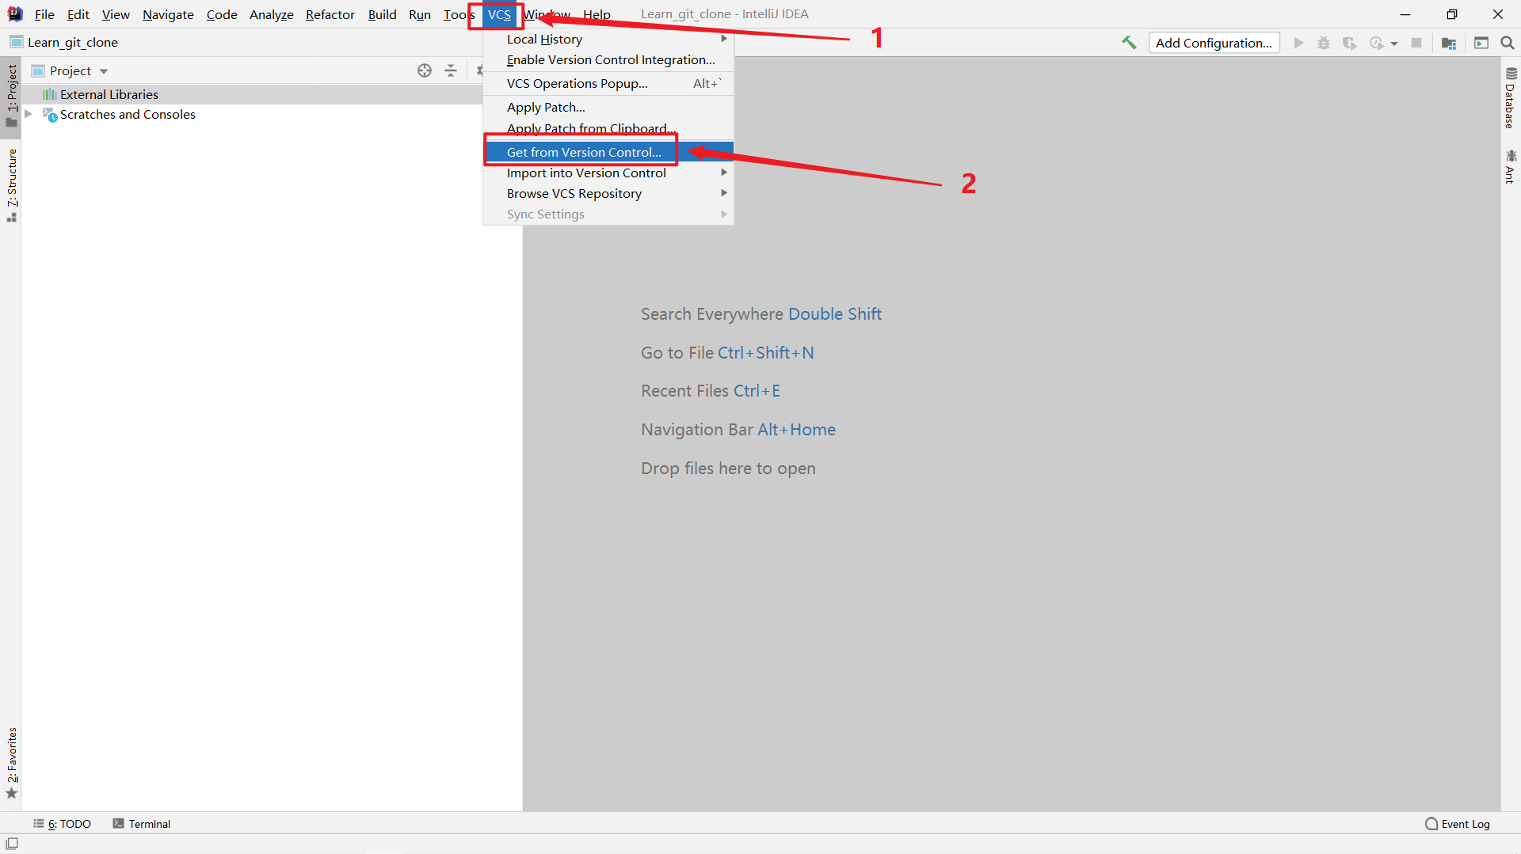
Task: Open the Project Structure folder icon
Action: pos(1449,43)
